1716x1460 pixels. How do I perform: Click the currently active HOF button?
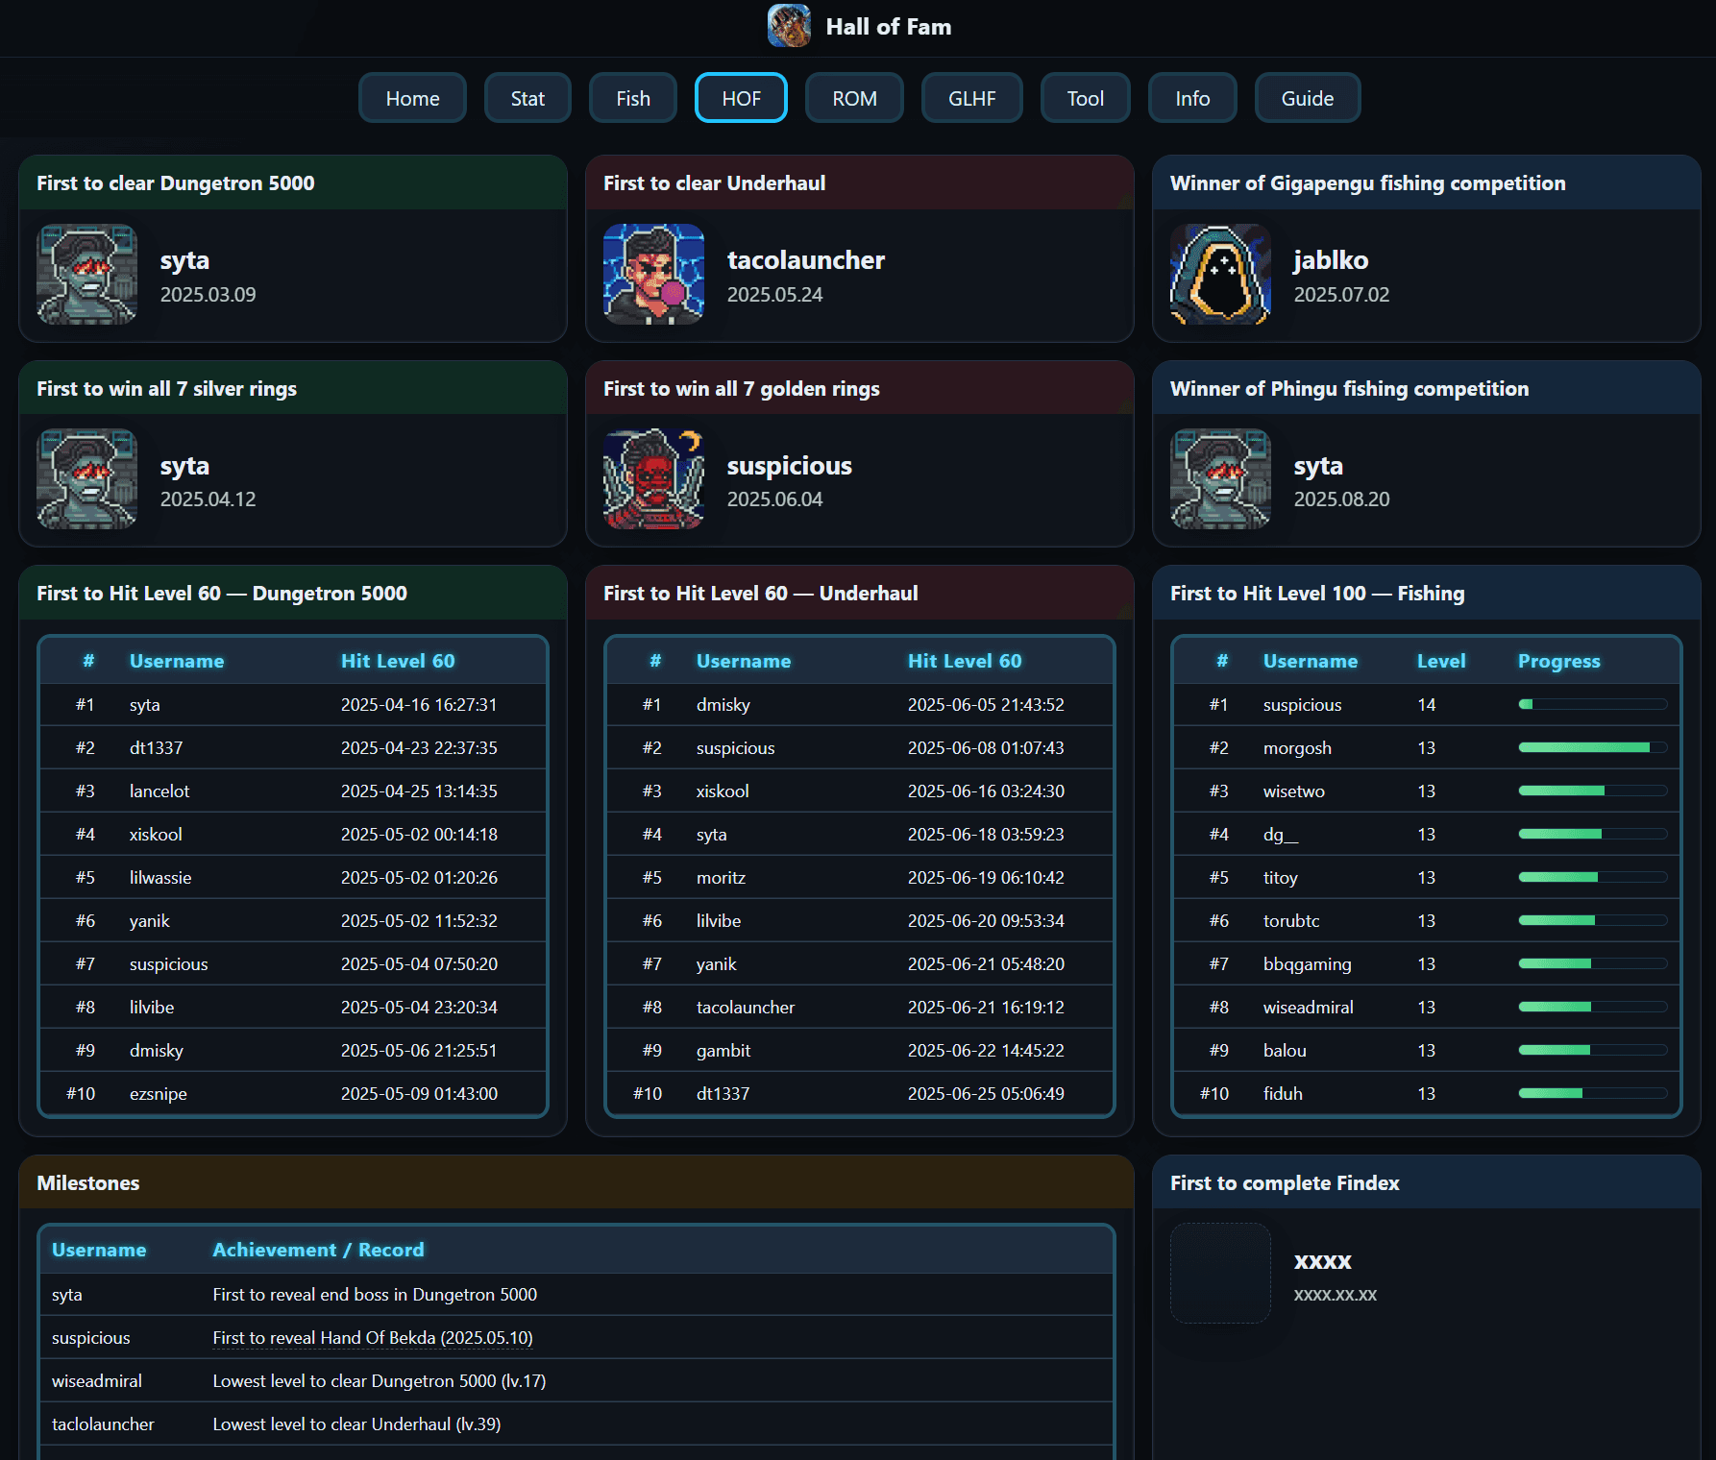point(741,97)
